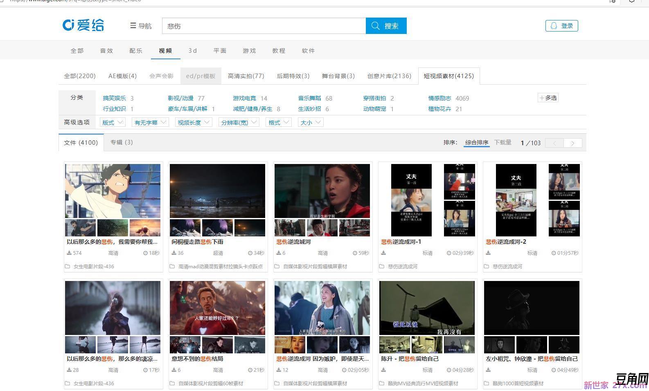Expand the 版式 dropdown

(x=112, y=122)
